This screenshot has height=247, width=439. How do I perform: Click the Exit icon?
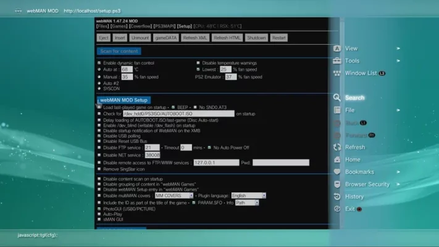[337, 209]
